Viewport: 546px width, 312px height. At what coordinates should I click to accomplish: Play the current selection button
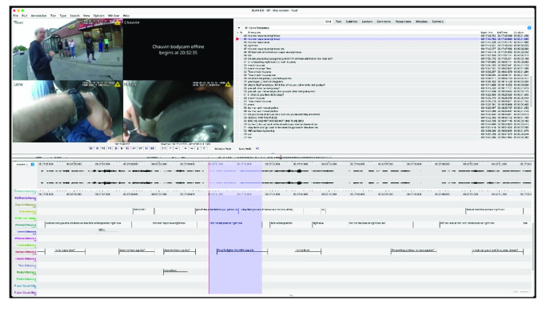click(164, 149)
